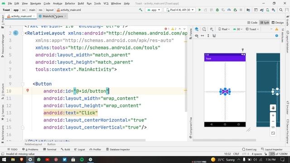This screenshot has height=163, width=290.
Task: Open Spotify from the taskbar
Action: (82, 159)
